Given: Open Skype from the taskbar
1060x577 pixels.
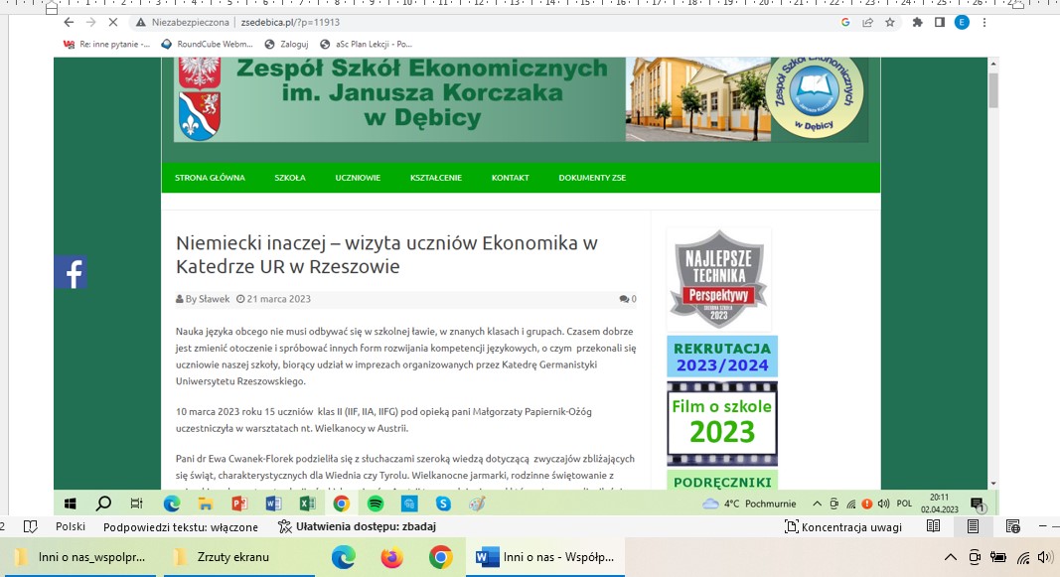Looking at the screenshot, I should point(443,504).
